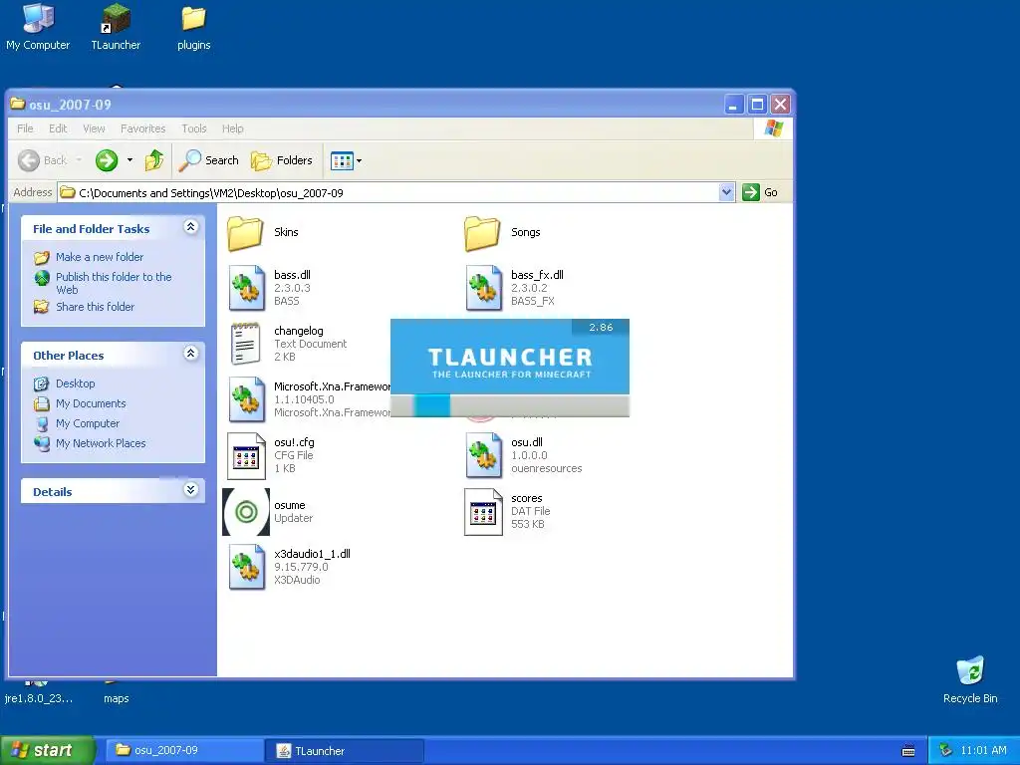Open the View menu
Screen dimensions: 1020x765
(x=94, y=128)
